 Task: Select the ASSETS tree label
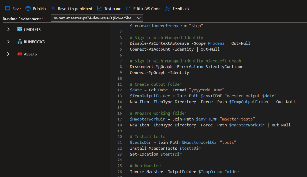tap(30, 54)
